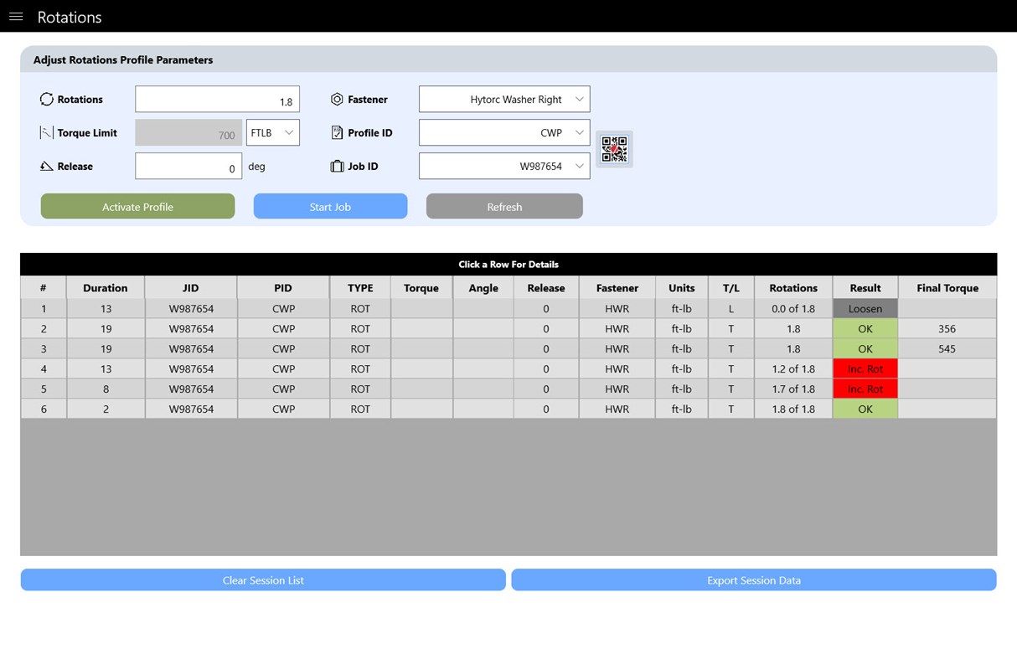The height and width of the screenshot is (659, 1017).
Task: Click the Torque column header
Action: point(421,287)
